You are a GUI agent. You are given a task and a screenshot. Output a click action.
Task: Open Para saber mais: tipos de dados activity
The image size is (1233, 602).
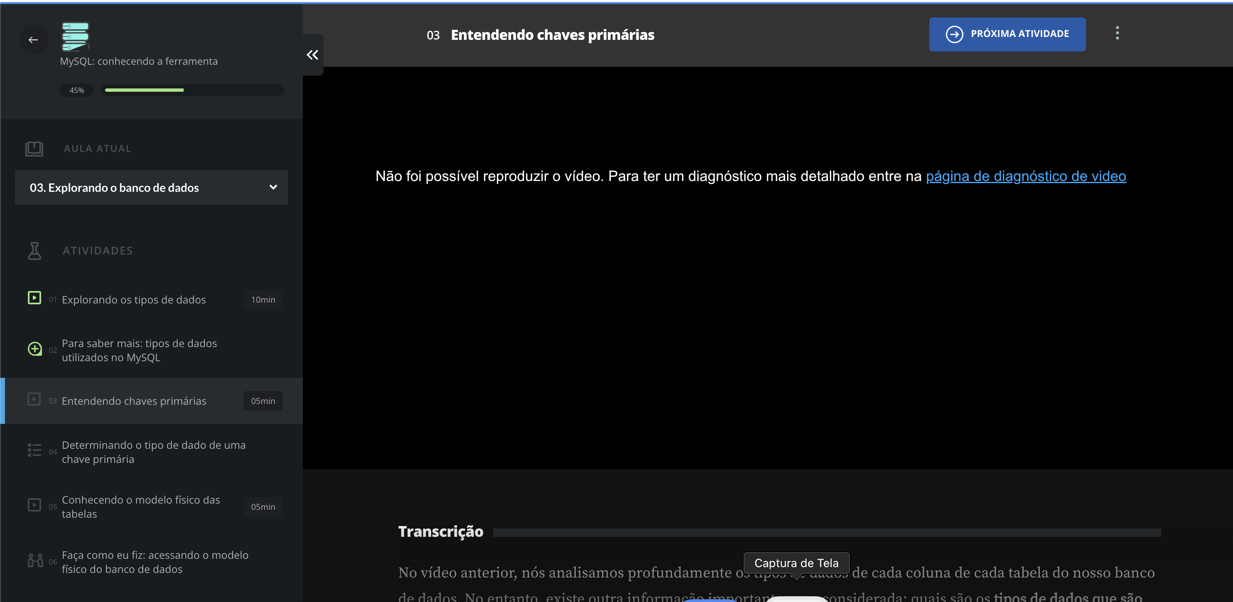[152, 350]
